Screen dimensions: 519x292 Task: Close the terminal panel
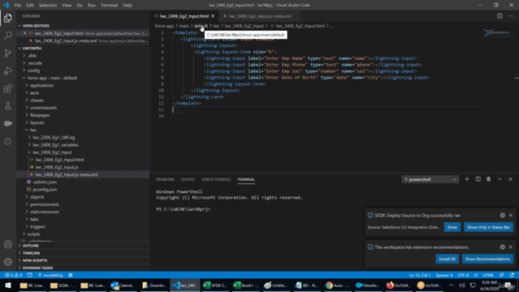[510, 179]
